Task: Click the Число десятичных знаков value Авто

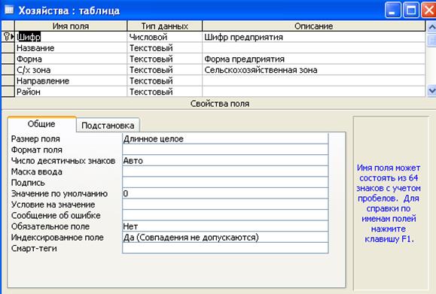Action: click(225, 160)
